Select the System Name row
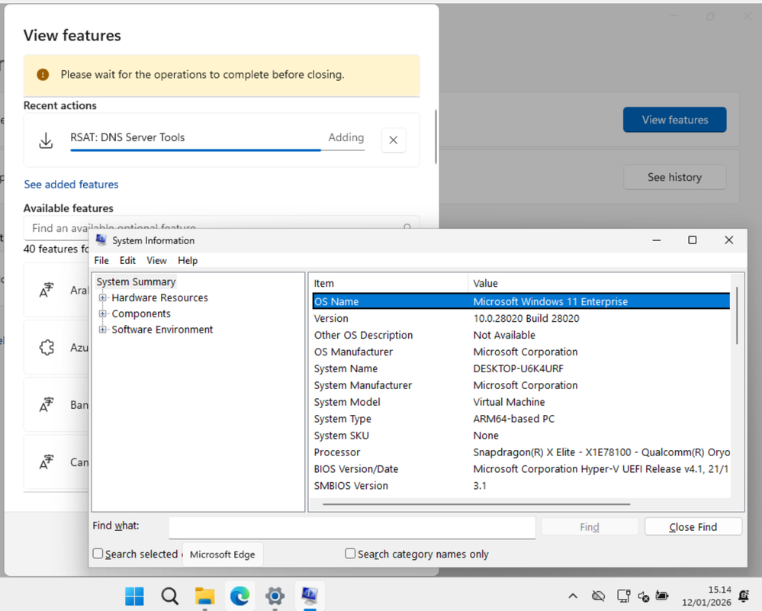The image size is (762, 611). click(x=521, y=368)
